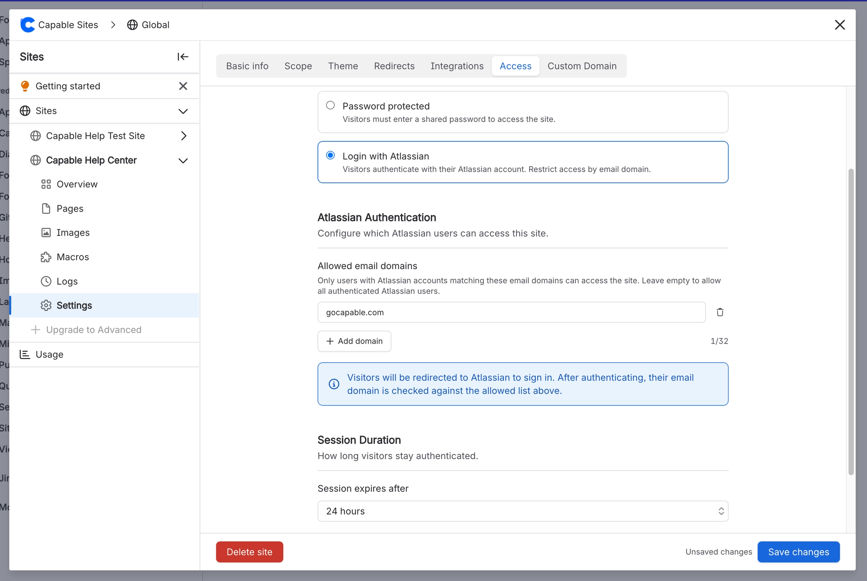The height and width of the screenshot is (581, 867).
Task: Click the Getting started label
Action: coord(68,86)
